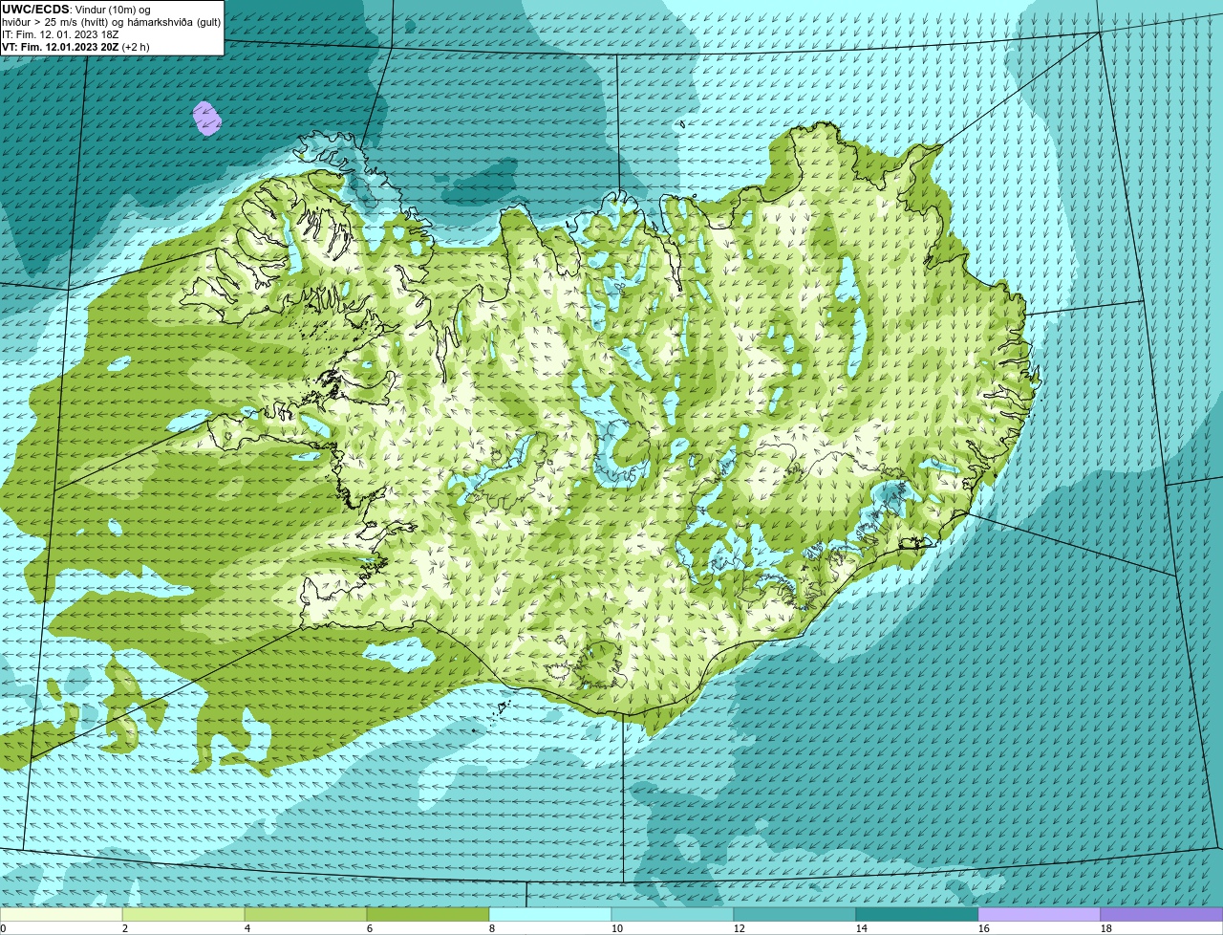
Task: Select the 4–6 m/s green legend swatch
Action: click(306, 914)
